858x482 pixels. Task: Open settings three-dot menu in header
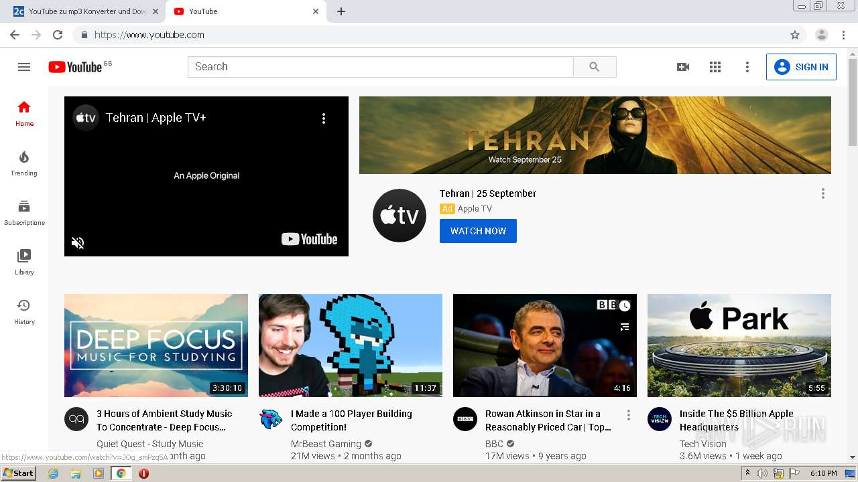tap(747, 67)
